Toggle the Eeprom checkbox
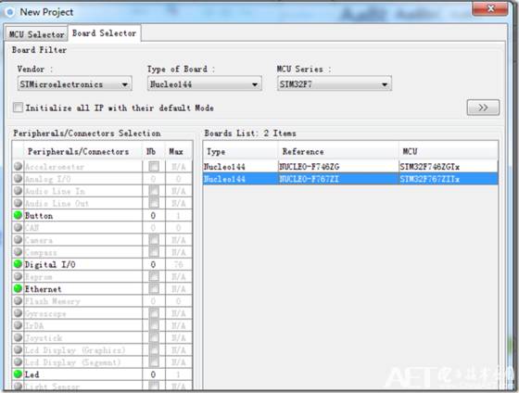Viewport: 519px width, 393px height. [154, 276]
